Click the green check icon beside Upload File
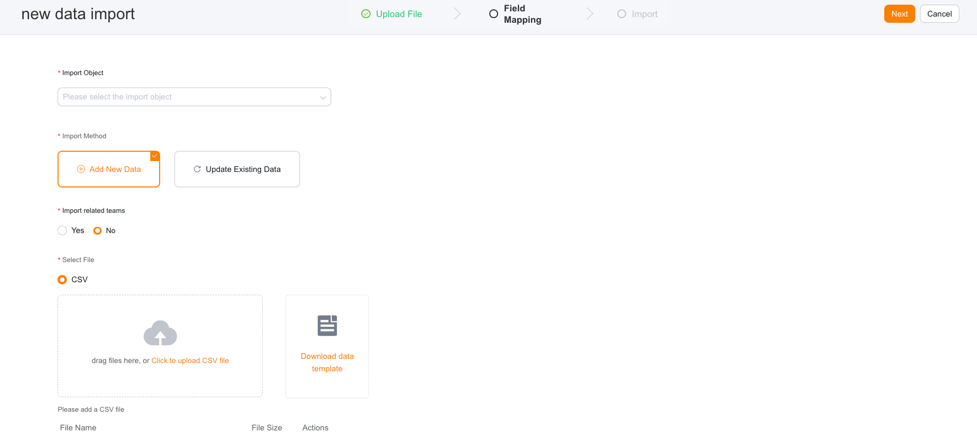The height and width of the screenshot is (448, 977). (366, 14)
